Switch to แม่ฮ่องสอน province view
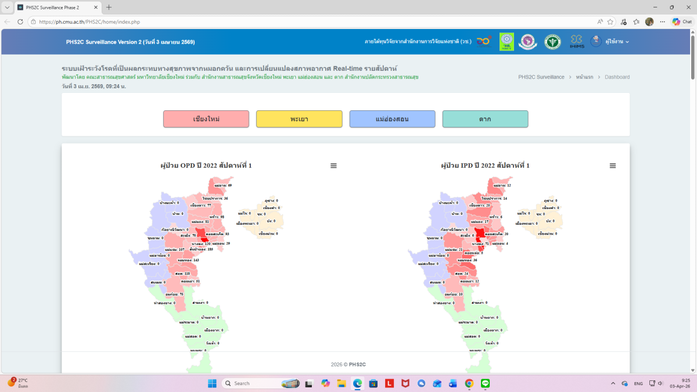This screenshot has width=697, height=392. [392, 119]
